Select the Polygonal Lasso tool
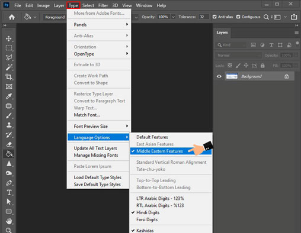The image size is (301, 233). [x=9, y=57]
